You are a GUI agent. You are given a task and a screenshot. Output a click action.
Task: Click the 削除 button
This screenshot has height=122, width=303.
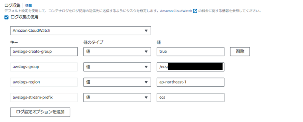coord(240,52)
